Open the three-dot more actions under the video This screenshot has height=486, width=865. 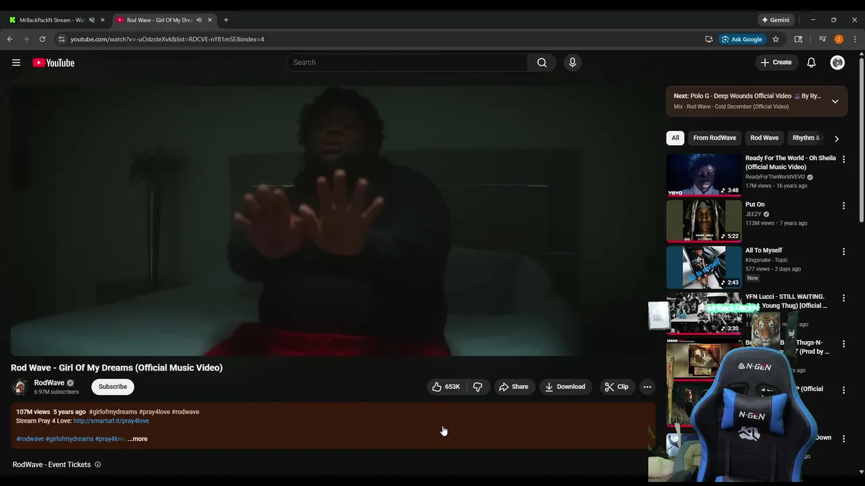coord(647,387)
